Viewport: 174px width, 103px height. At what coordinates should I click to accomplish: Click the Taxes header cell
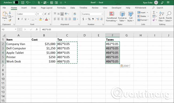[112, 40]
